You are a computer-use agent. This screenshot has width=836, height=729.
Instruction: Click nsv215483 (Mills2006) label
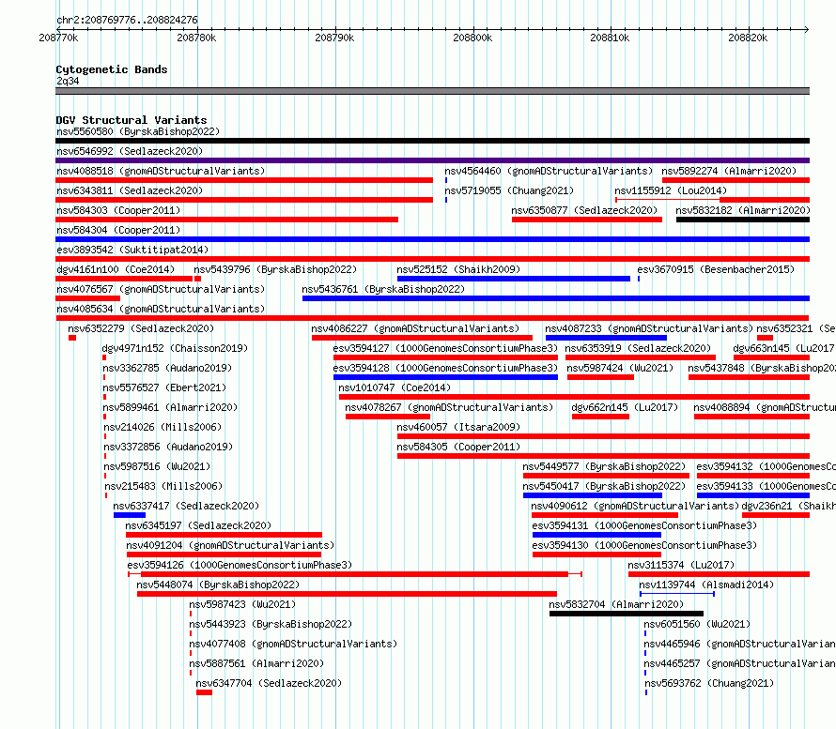tap(163, 486)
